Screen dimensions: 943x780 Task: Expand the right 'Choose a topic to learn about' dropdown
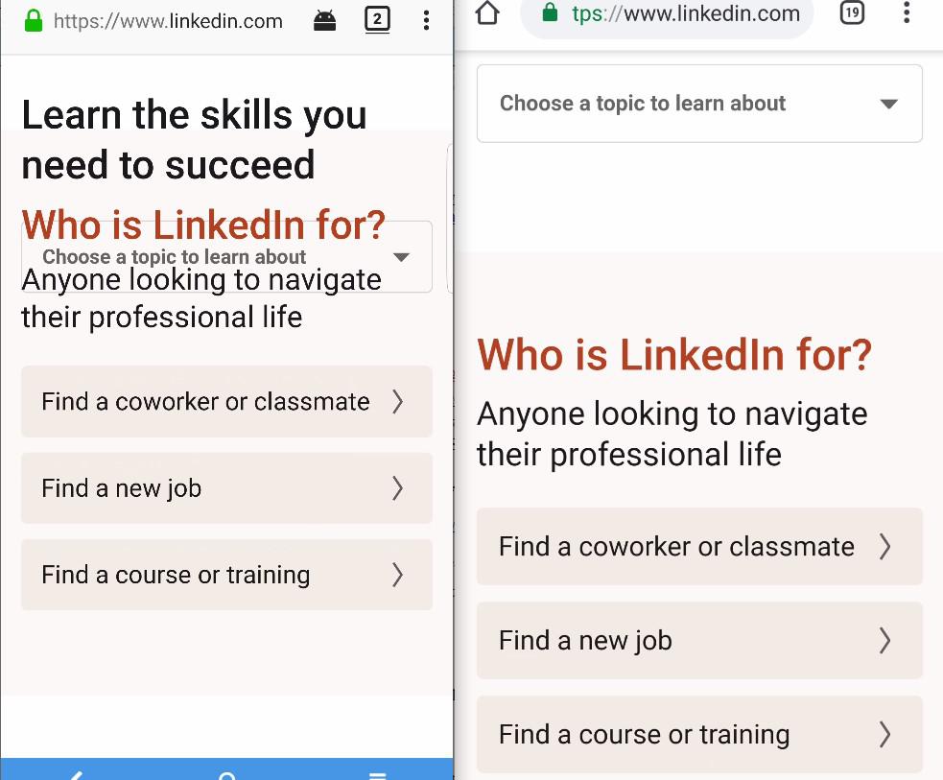pyautogui.click(x=699, y=104)
